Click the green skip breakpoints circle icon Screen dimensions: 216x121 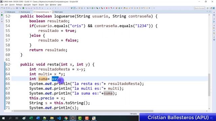click(x=23, y=8)
